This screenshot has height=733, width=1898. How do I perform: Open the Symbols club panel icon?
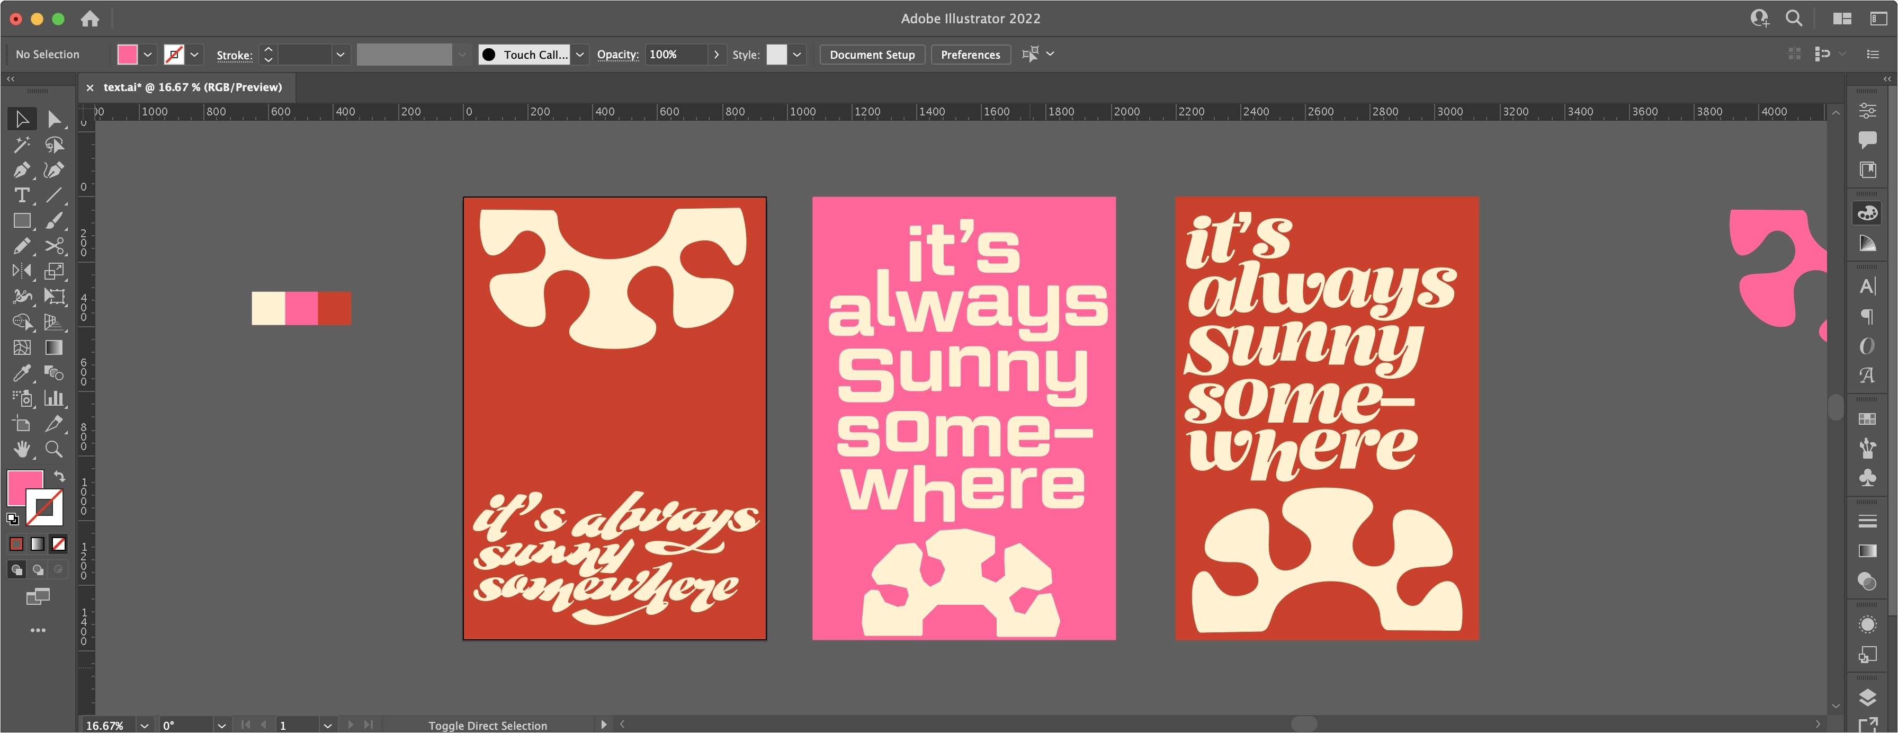tap(1867, 478)
